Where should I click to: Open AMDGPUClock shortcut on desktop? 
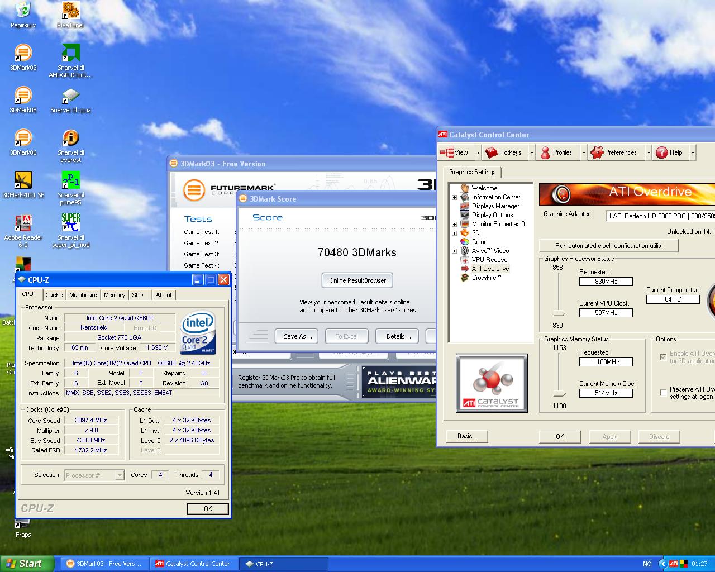pos(71,61)
